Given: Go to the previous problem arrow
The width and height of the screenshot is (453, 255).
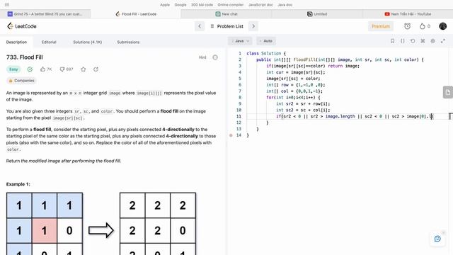Looking at the screenshot, I should (x=200, y=26).
